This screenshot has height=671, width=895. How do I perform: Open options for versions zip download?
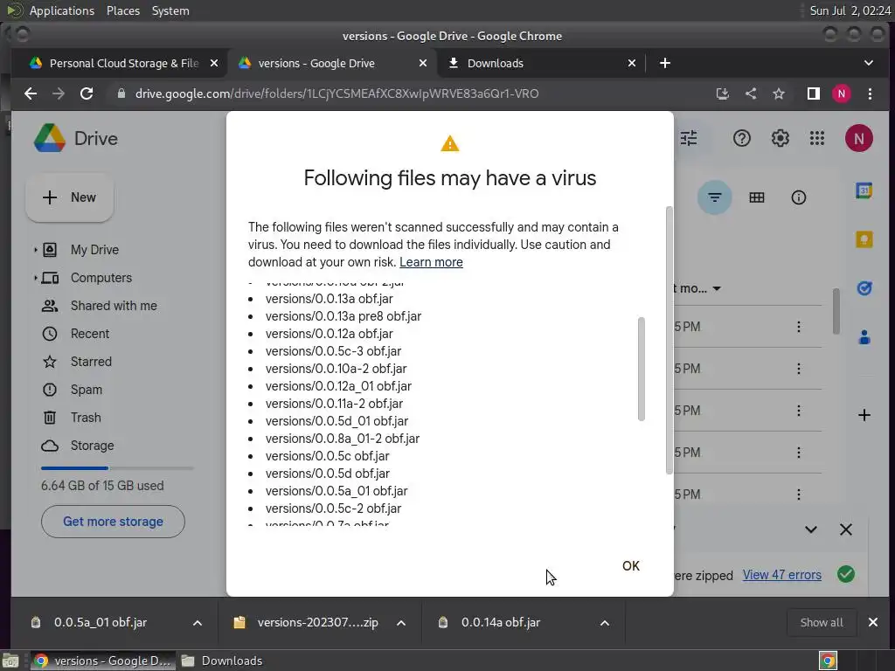[x=401, y=623]
